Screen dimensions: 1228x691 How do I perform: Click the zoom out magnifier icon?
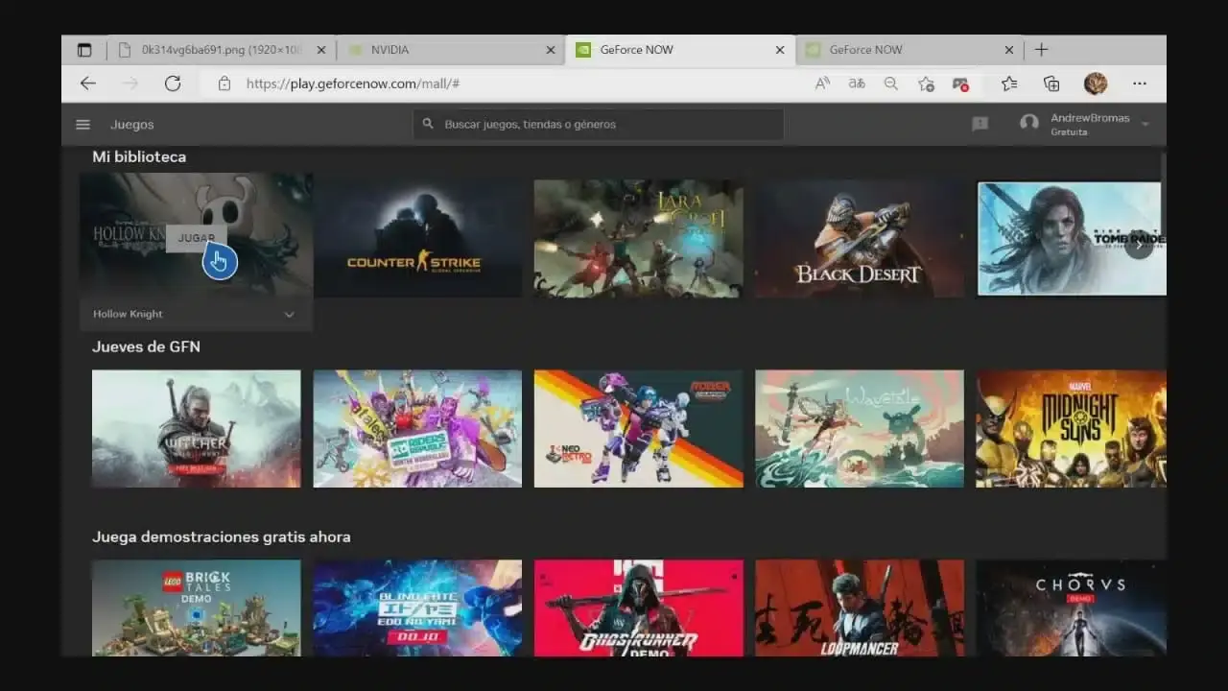point(891,83)
